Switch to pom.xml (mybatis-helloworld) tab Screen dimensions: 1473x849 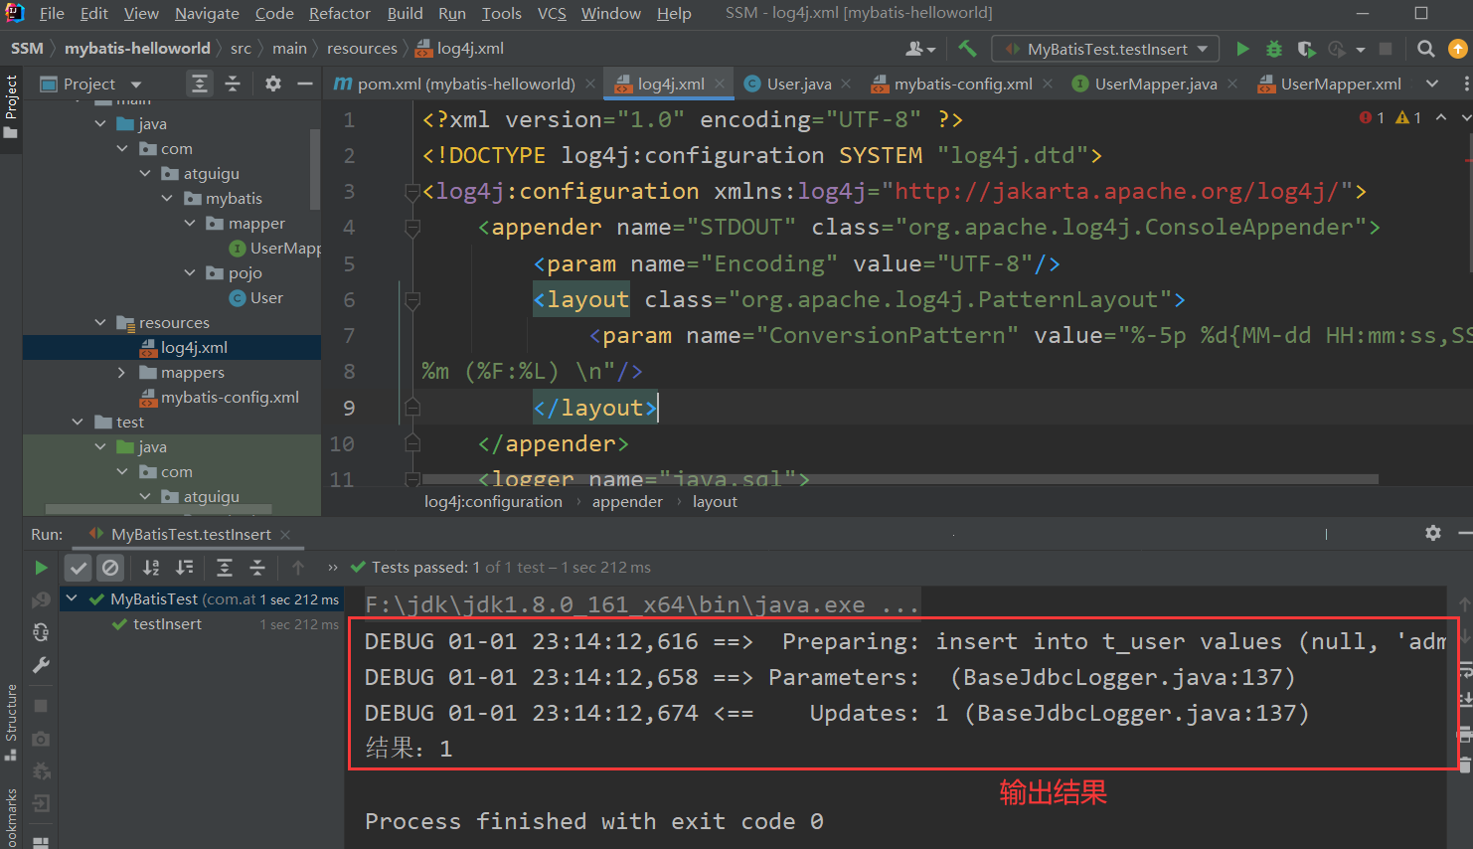(x=466, y=84)
